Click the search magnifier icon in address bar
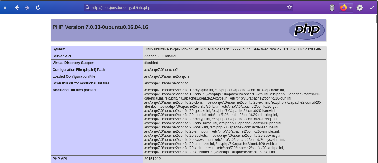The width and height of the screenshot is (378, 163). [87, 7]
